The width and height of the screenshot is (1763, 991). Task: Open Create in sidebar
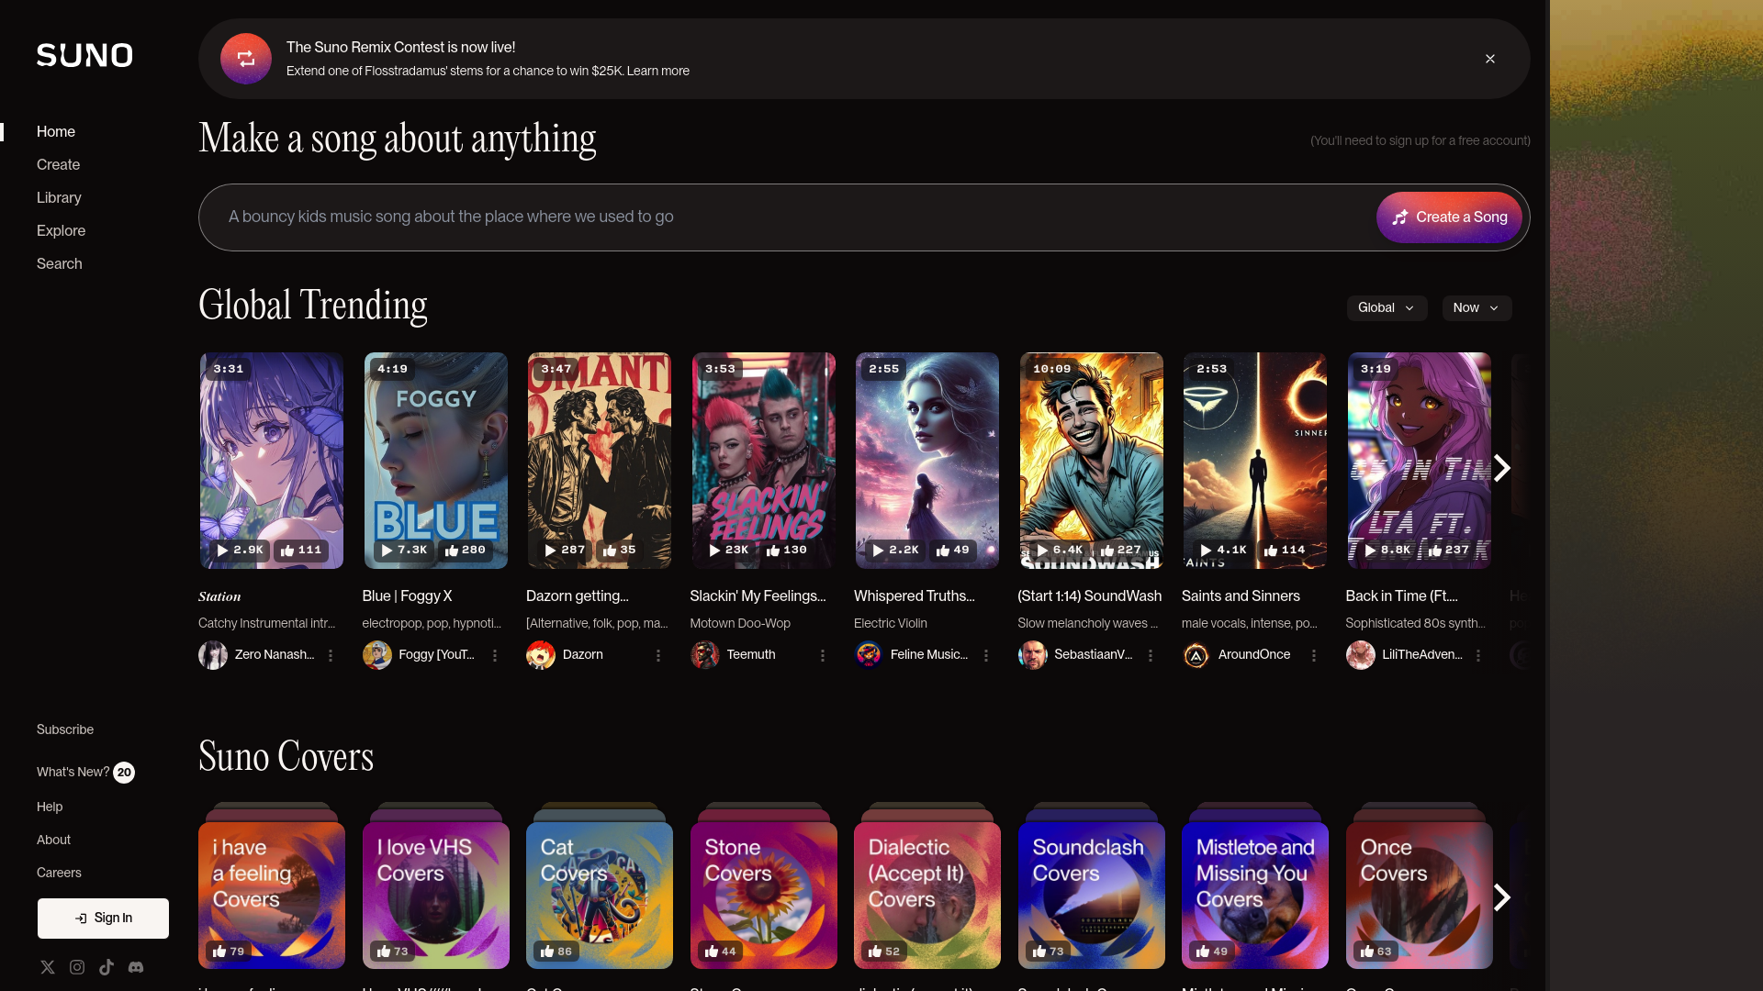pyautogui.click(x=59, y=165)
